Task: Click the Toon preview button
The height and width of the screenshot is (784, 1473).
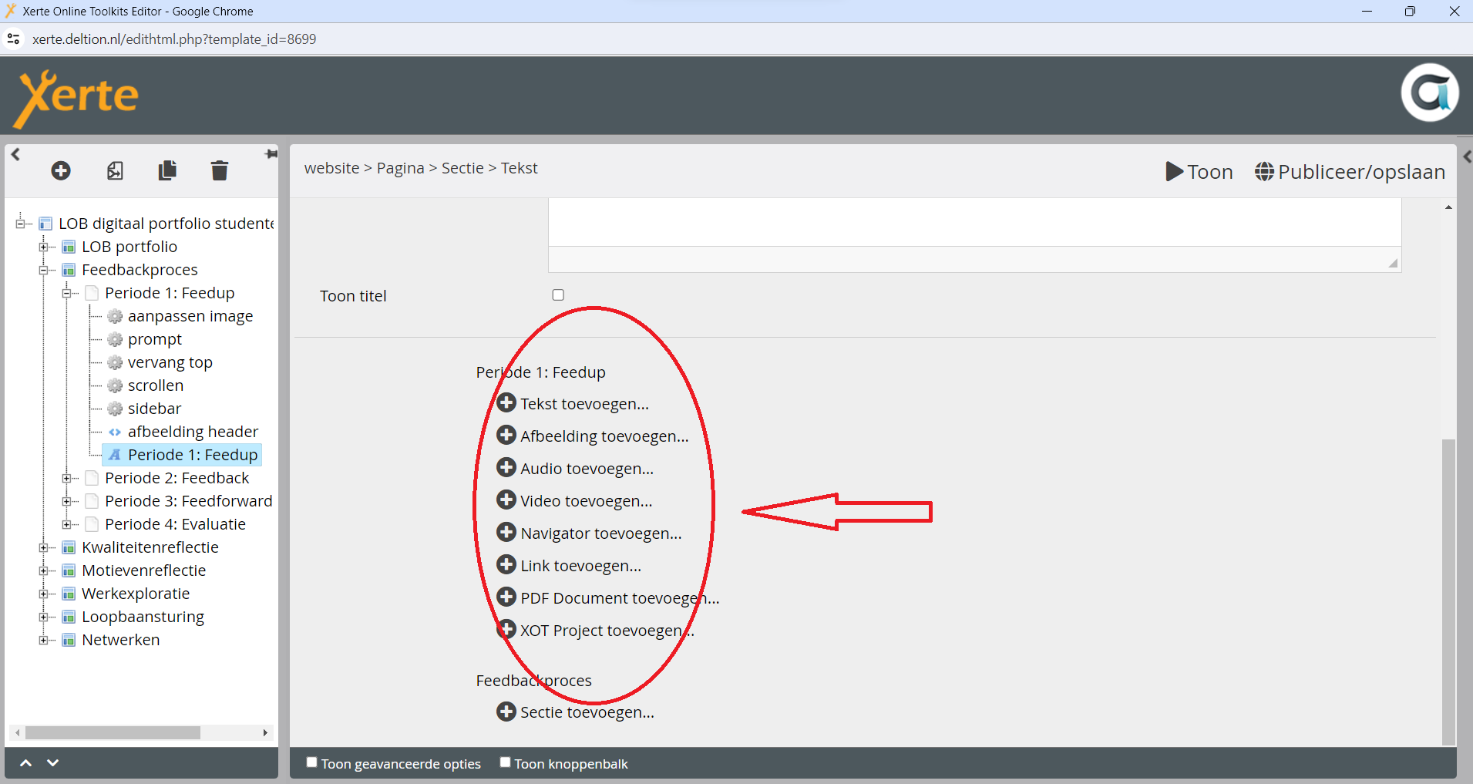Action: click(x=1199, y=172)
